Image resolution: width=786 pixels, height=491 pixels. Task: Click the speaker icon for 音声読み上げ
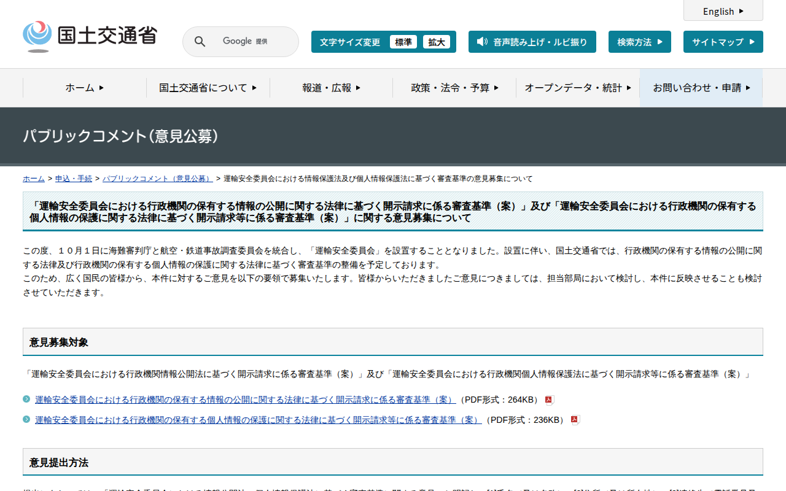pyautogui.click(x=482, y=42)
